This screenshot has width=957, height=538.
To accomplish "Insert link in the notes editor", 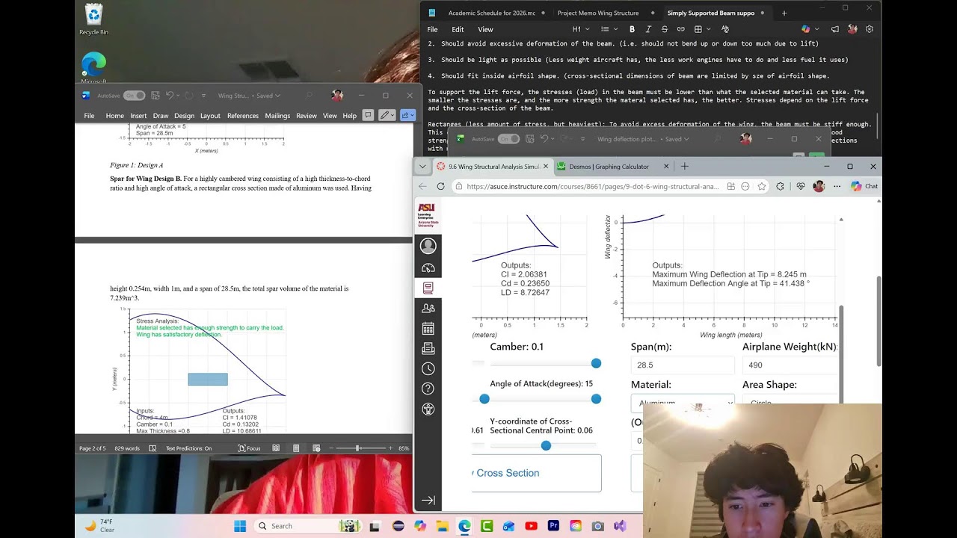I will click(x=680, y=29).
